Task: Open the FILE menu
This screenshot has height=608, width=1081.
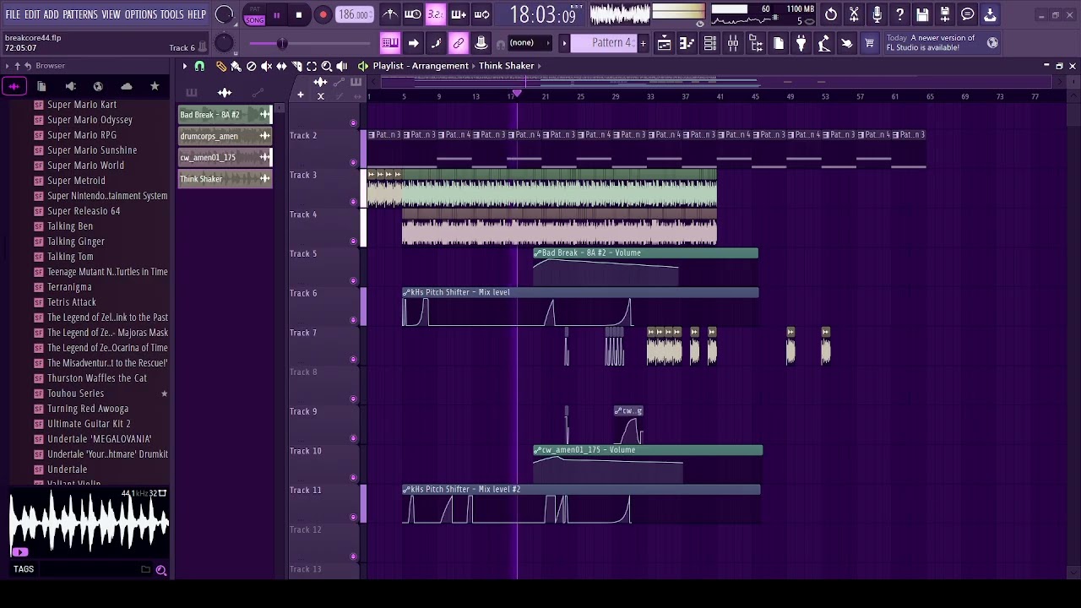Action: (x=13, y=15)
